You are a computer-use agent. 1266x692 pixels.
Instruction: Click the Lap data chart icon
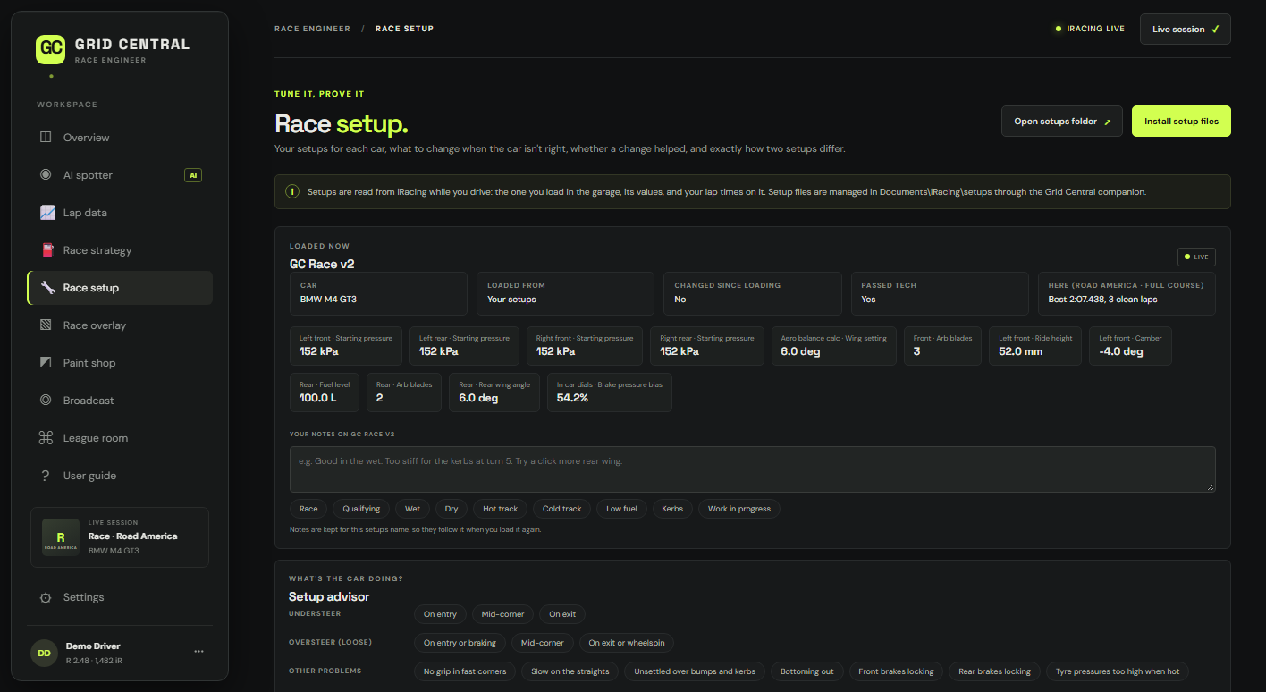coord(47,213)
